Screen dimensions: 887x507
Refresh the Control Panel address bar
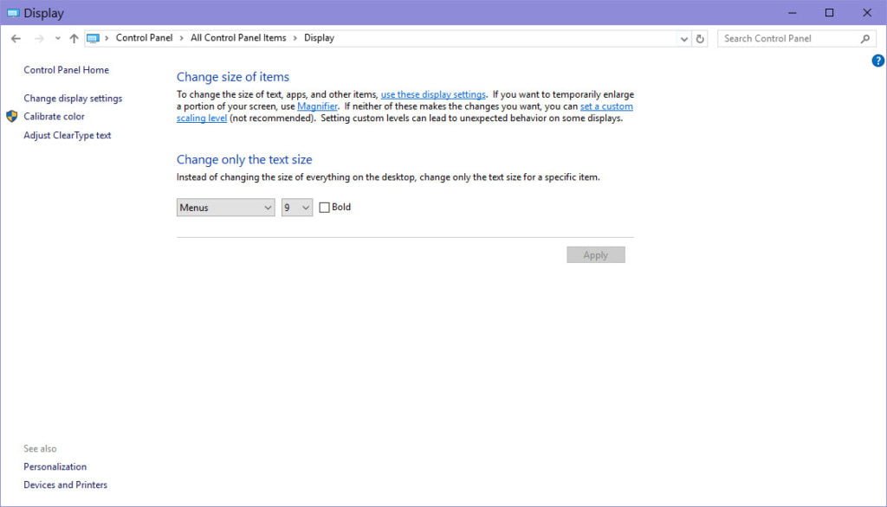700,38
